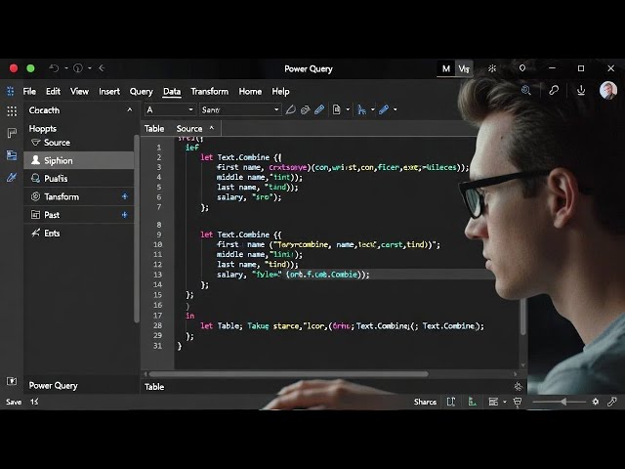The image size is (625, 469).
Task: Select the Pualis step
Action: tap(79, 178)
